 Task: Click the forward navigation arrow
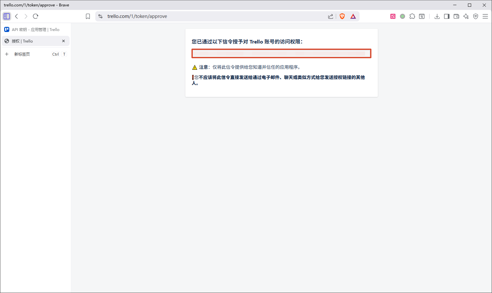click(26, 16)
